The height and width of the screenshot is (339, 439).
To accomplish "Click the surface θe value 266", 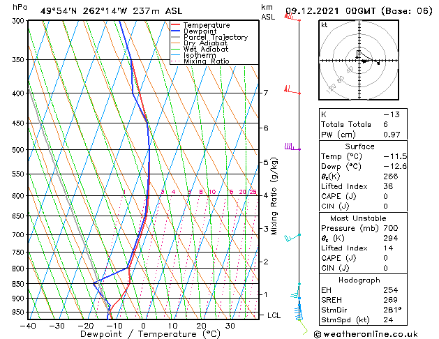I will point(391,176).
